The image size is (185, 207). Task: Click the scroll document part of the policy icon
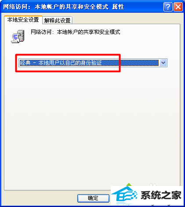[x=15, y=38]
